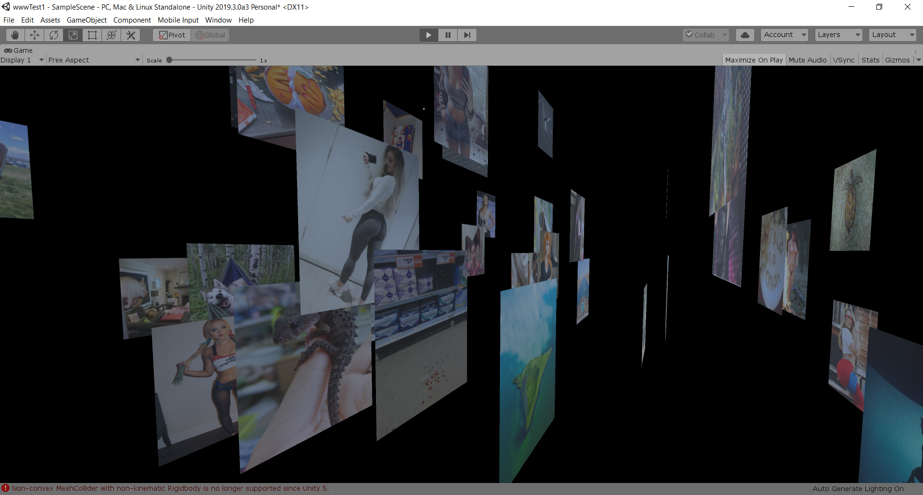
Task: Click the Game view Scale slider
Action: (212, 60)
